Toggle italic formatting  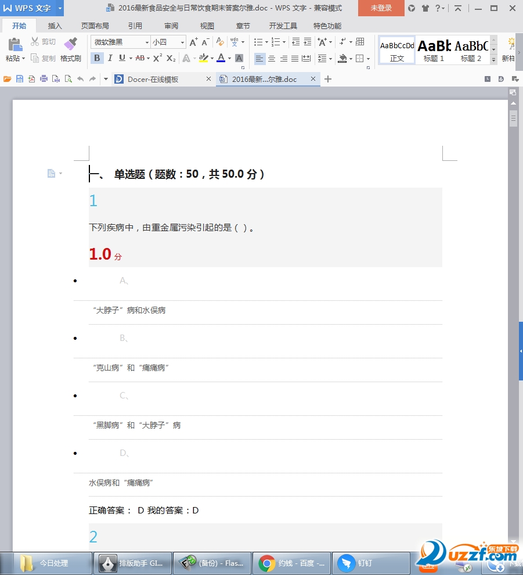[110, 58]
